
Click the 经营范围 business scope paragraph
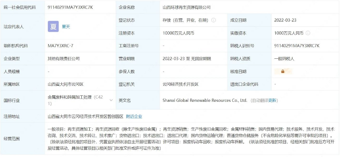[x=191, y=139]
